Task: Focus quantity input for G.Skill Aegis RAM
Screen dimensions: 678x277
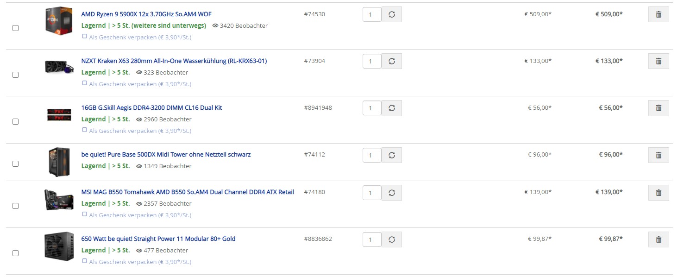Action: (371, 108)
